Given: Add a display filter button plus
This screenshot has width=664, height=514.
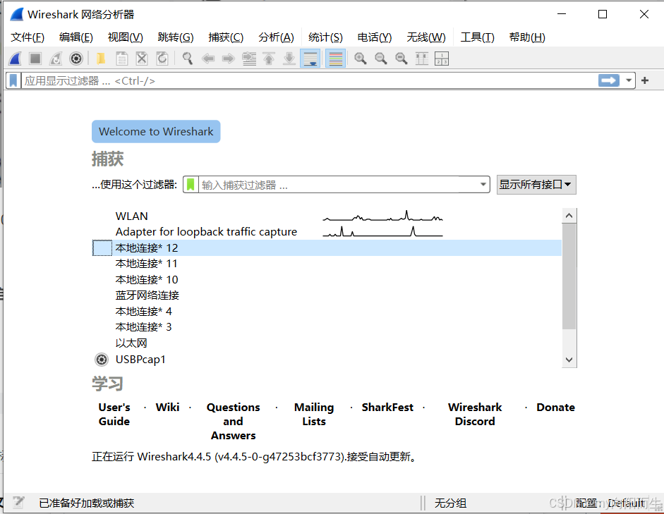Looking at the screenshot, I should (x=645, y=80).
